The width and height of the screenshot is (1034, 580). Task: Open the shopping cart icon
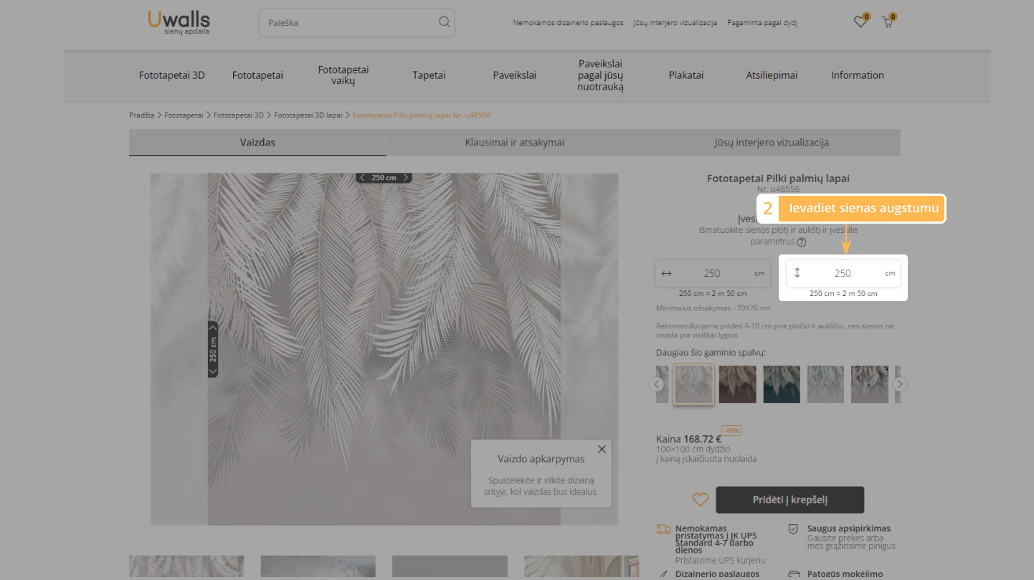887,22
